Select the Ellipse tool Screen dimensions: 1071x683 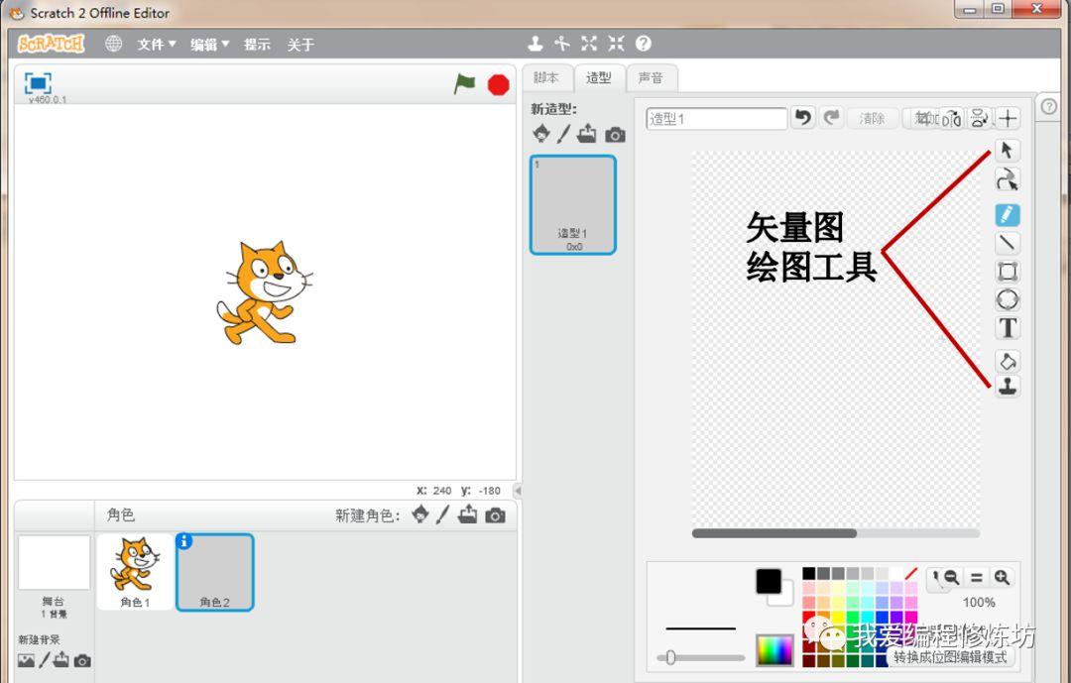tap(1007, 299)
